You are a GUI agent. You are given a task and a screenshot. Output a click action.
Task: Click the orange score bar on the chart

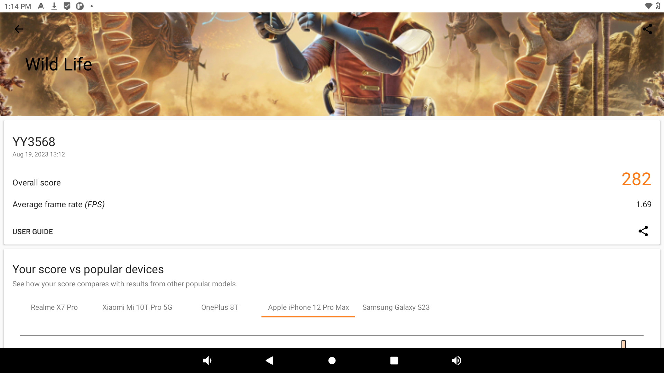(624, 344)
